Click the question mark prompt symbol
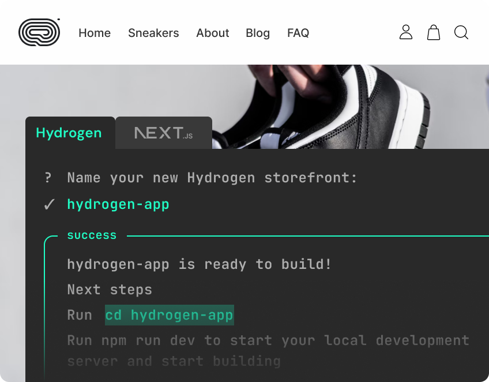489x382 pixels. click(48, 178)
